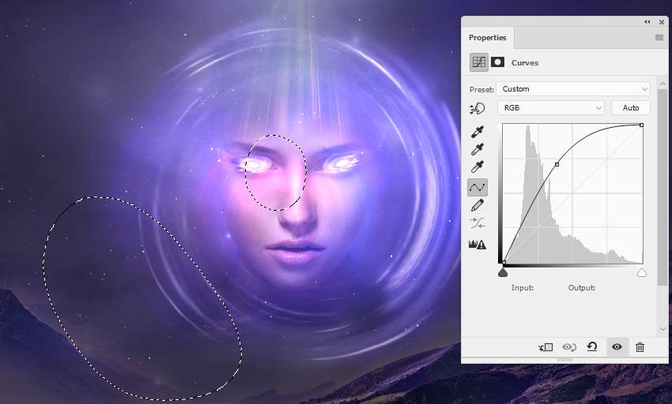Click the Auto button
This screenshot has width=672, height=404.
click(x=630, y=107)
